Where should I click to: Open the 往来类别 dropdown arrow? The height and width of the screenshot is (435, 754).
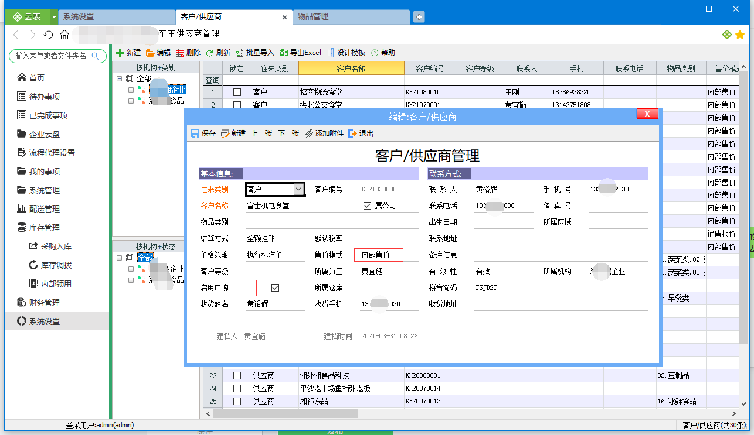pos(298,189)
